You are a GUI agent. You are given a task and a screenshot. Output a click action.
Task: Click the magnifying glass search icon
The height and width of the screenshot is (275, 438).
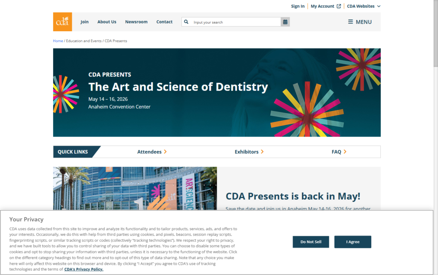pyautogui.click(x=186, y=21)
